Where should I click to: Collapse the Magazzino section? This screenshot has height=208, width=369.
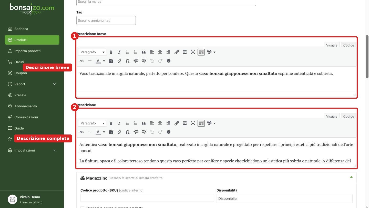(x=351, y=177)
